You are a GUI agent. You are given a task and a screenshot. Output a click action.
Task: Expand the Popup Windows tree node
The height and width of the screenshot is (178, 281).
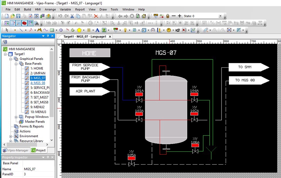[x=16, y=117]
